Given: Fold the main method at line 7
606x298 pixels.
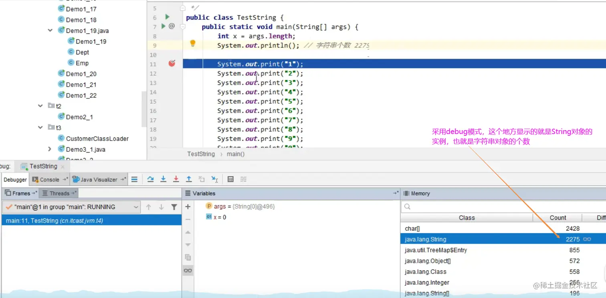Looking at the screenshot, I should 183,26.
